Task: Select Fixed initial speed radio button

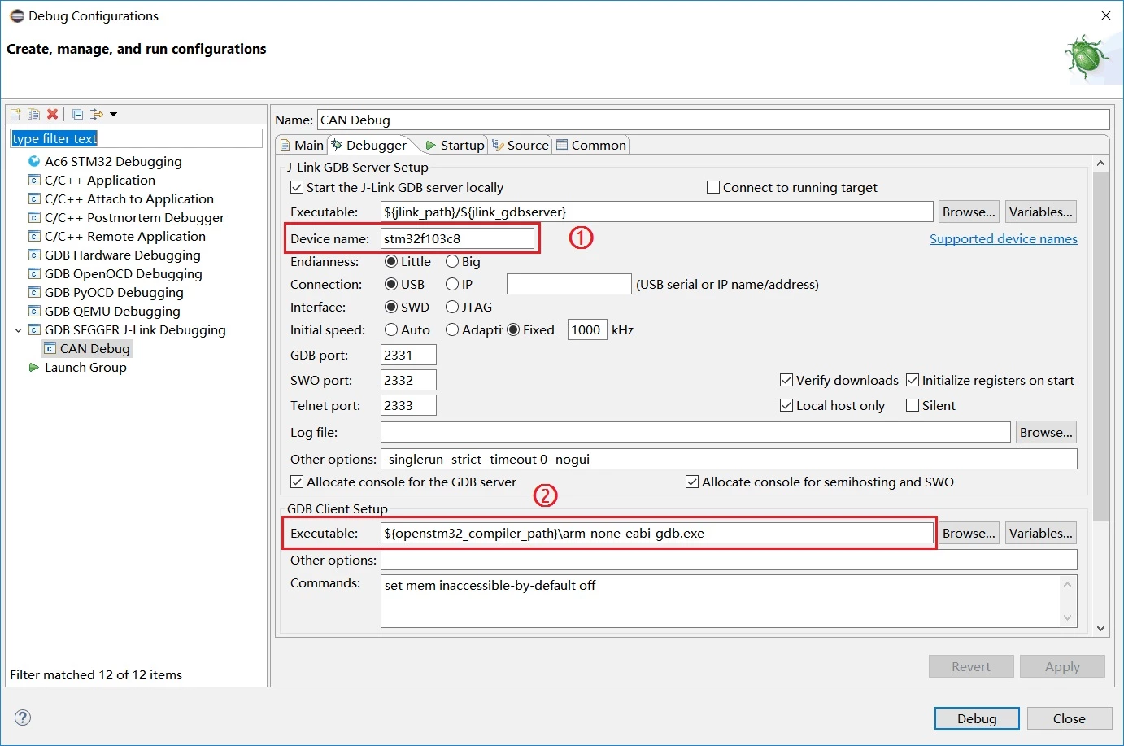Action: pyautogui.click(x=513, y=329)
